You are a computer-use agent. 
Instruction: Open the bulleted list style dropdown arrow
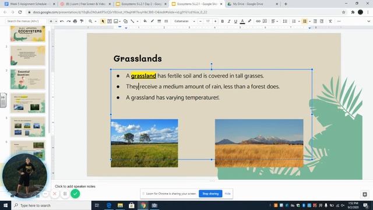click(309, 21)
